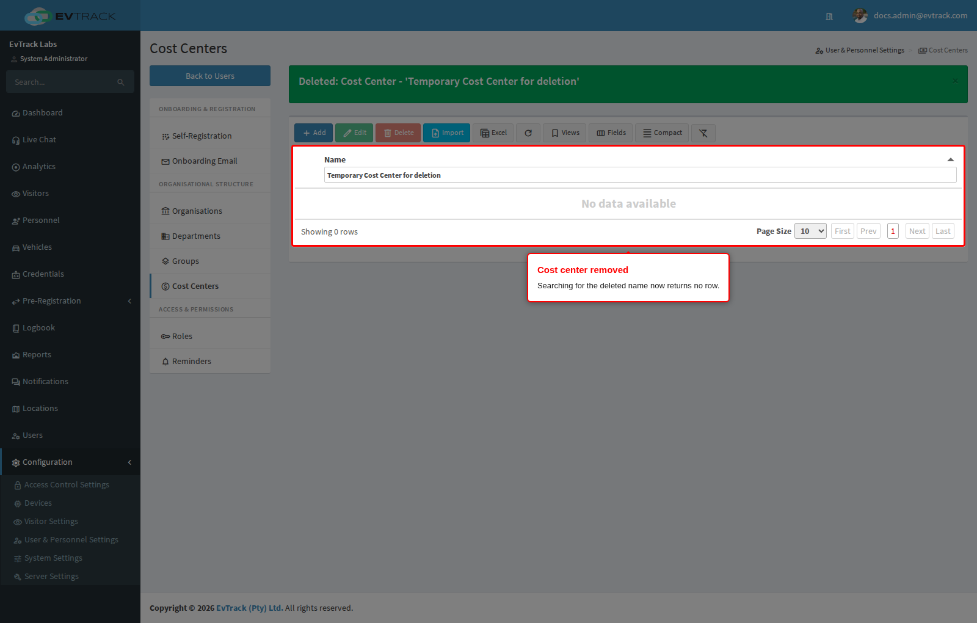
Task: Open Self-Registration settings
Action: (x=210, y=136)
